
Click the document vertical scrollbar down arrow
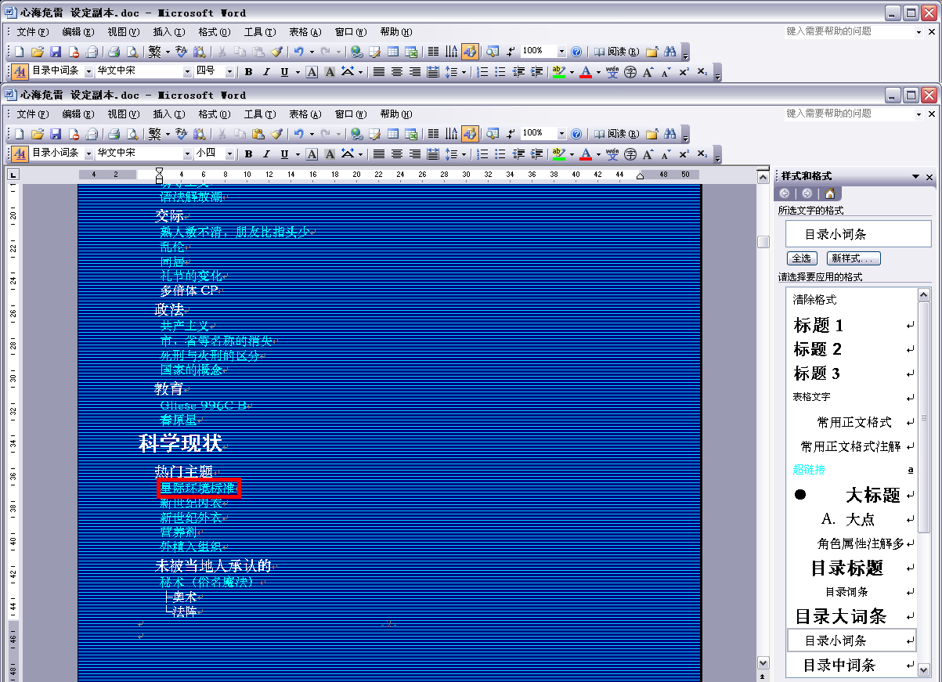pos(763,663)
